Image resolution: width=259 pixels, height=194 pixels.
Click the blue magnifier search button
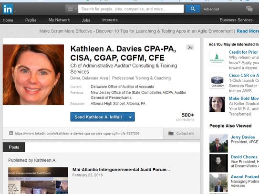coord(193,9)
